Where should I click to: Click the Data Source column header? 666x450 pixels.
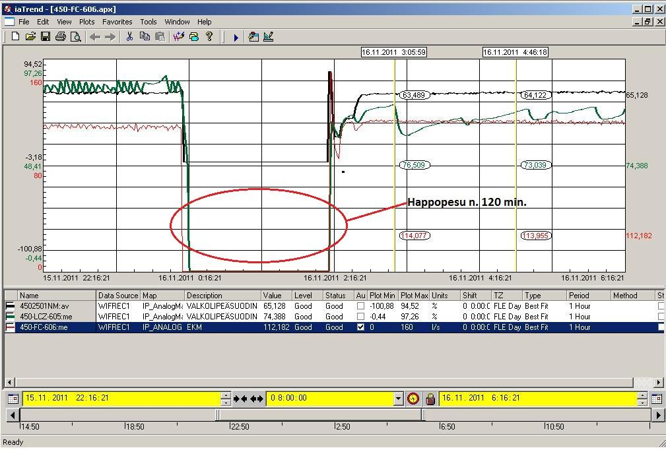tap(118, 296)
